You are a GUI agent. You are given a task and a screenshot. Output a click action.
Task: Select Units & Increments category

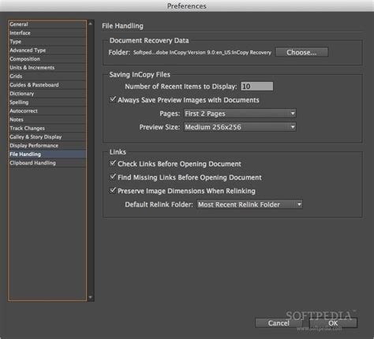[x=47, y=68]
